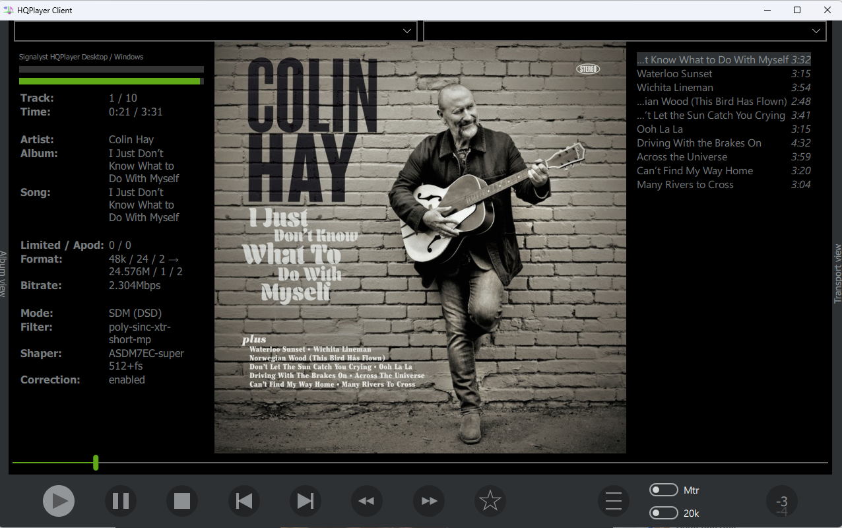Select '…ian Wood (This Bird Has Flown)' track
Image resolution: width=842 pixels, height=528 pixels.
[723, 102]
